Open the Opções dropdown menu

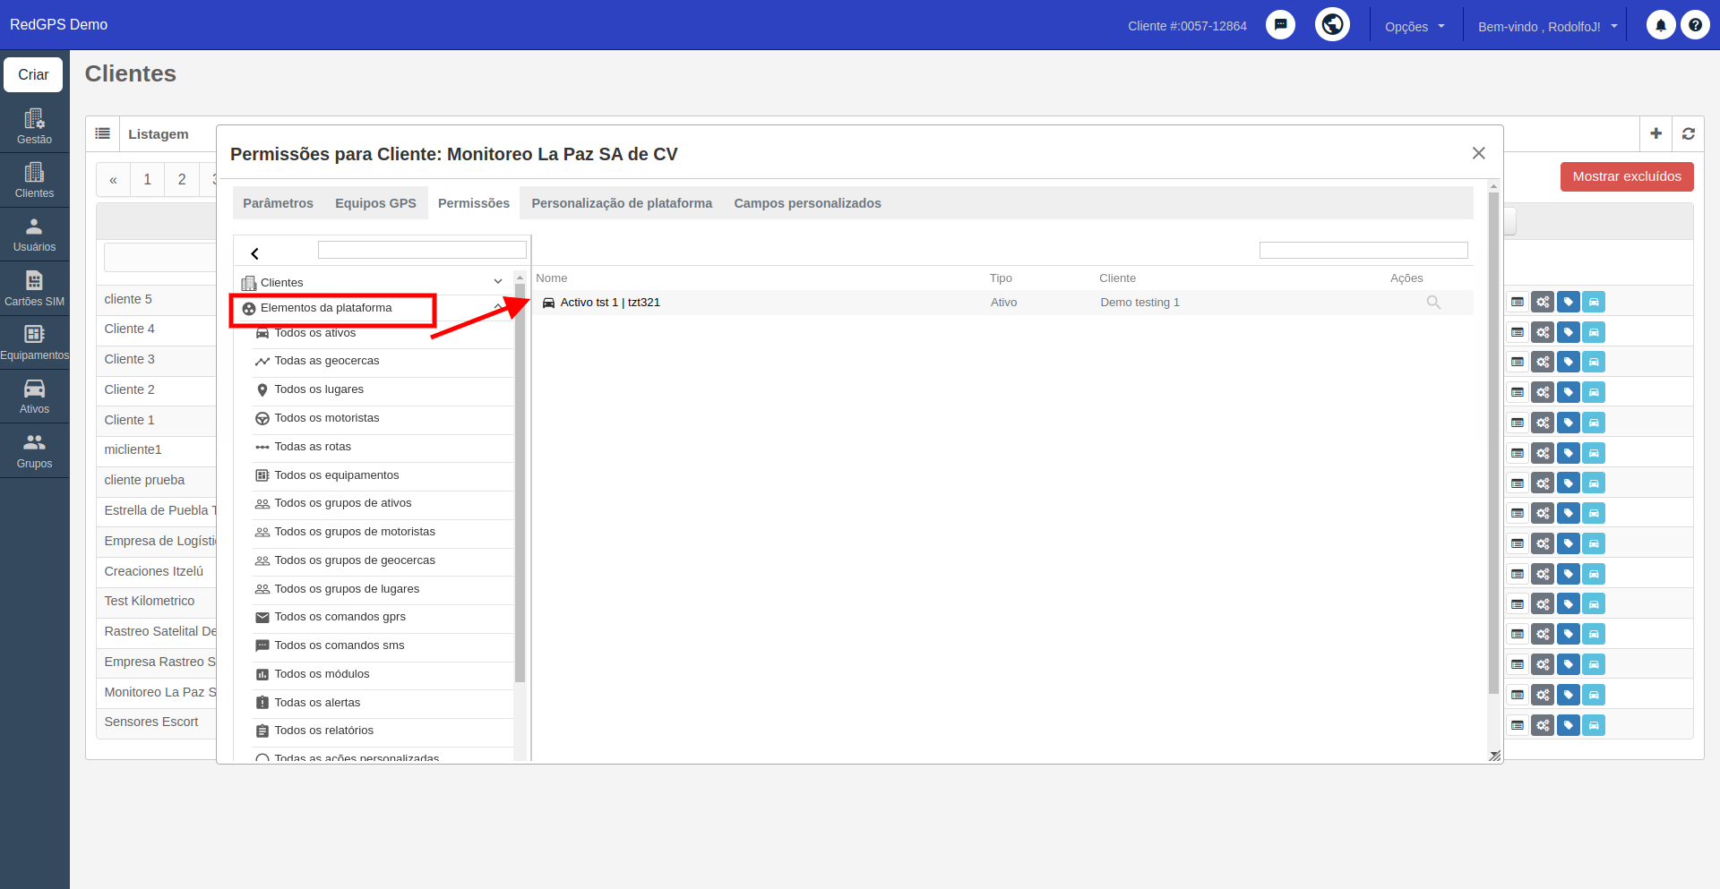(x=1415, y=26)
